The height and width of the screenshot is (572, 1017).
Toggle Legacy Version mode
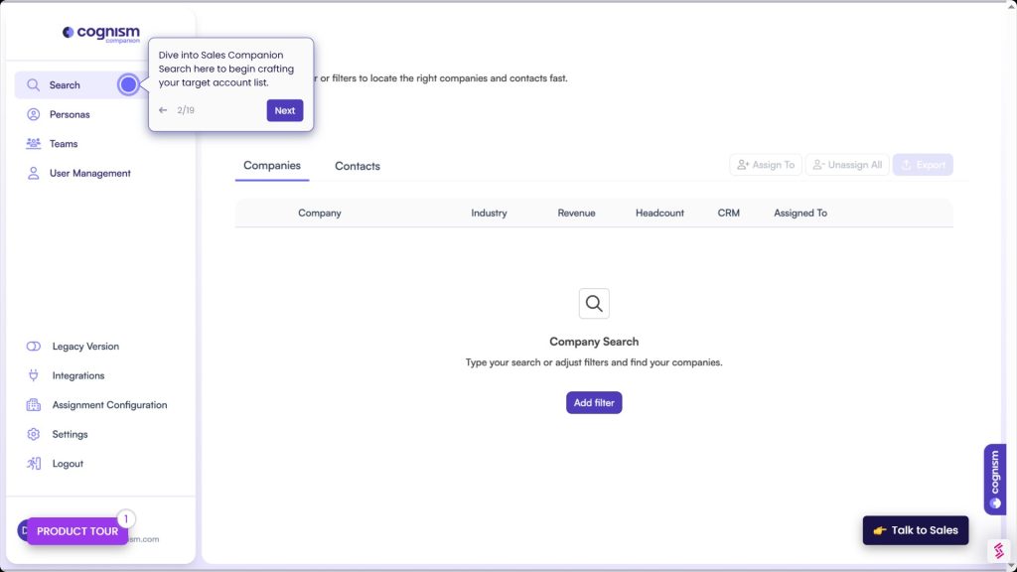click(31, 346)
